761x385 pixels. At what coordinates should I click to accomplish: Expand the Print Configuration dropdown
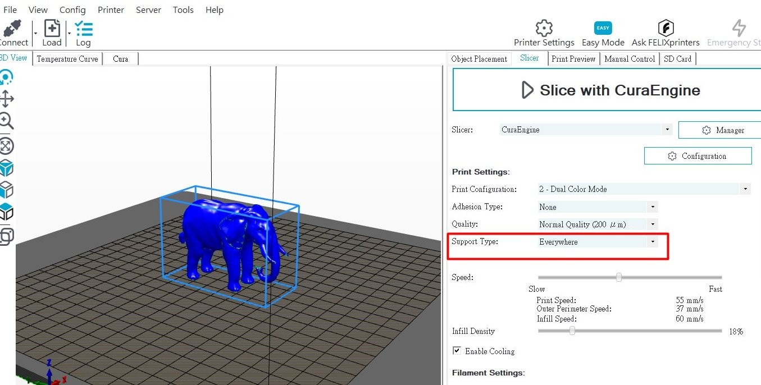745,189
